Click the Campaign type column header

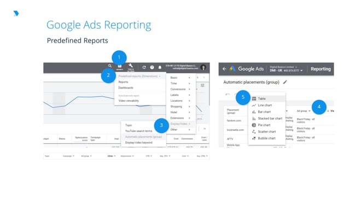click(x=96, y=138)
